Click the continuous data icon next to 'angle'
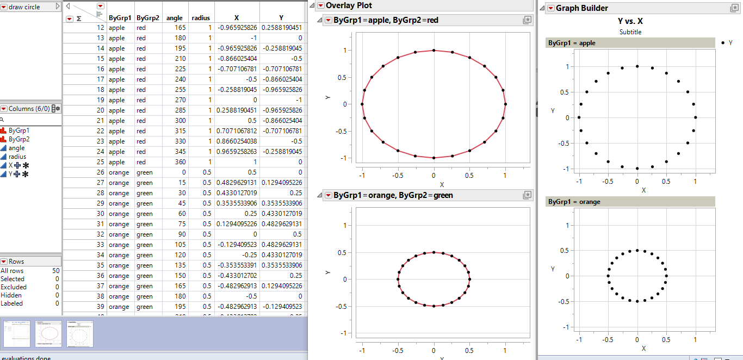This screenshot has width=743, height=360. (4, 147)
